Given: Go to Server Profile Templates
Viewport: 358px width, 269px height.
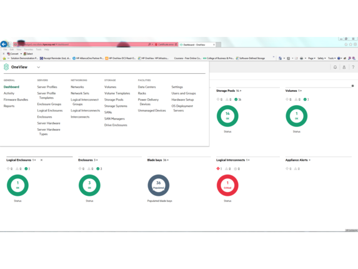Looking at the screenshot, I should tap(46, 96).
